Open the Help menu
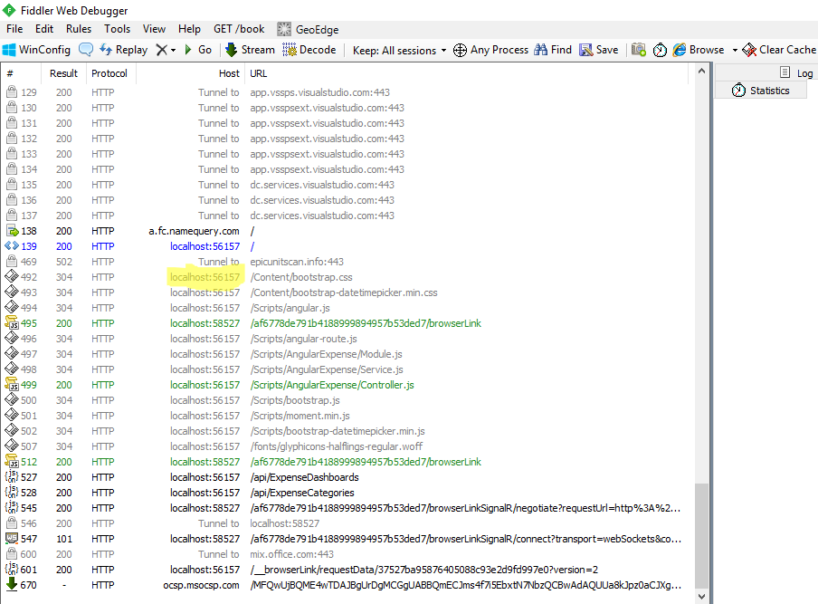Image resolution: width=818 pixels, height=604 pixels. (189, 29)
